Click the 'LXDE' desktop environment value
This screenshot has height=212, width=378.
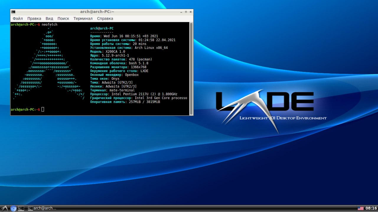click(144, 71)
